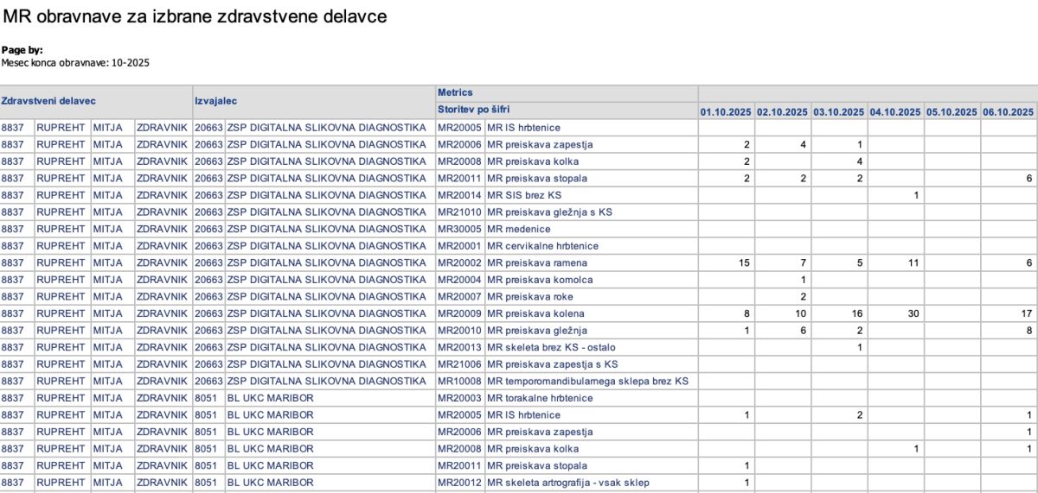Screen dimensions: 1038x493
Task: Open 'MR preiskava komolca' service entry
Action: 540,280
